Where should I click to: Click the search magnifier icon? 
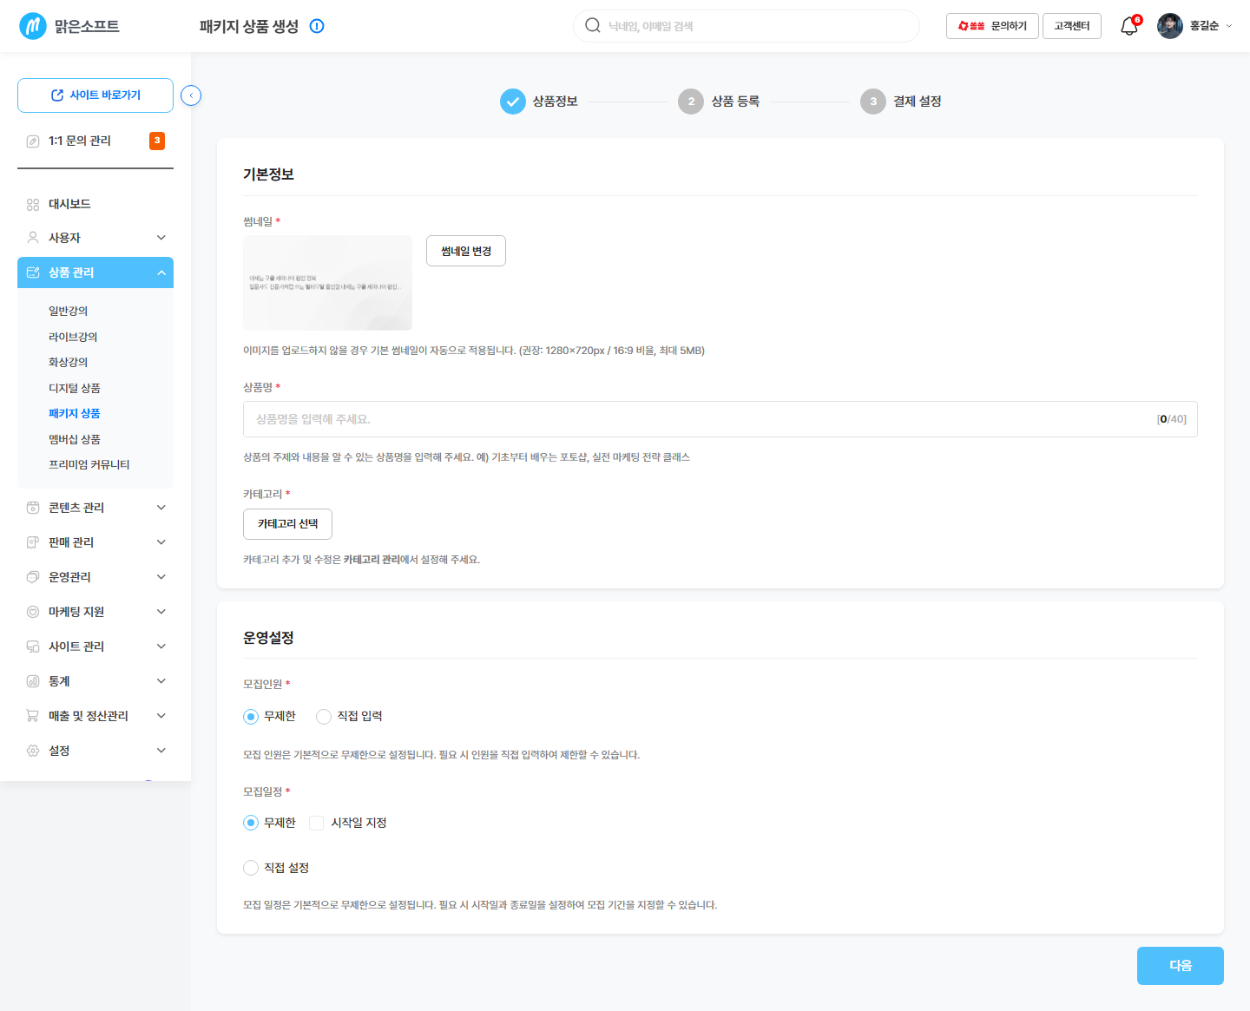pyautogui.click(x=593, y=25)
